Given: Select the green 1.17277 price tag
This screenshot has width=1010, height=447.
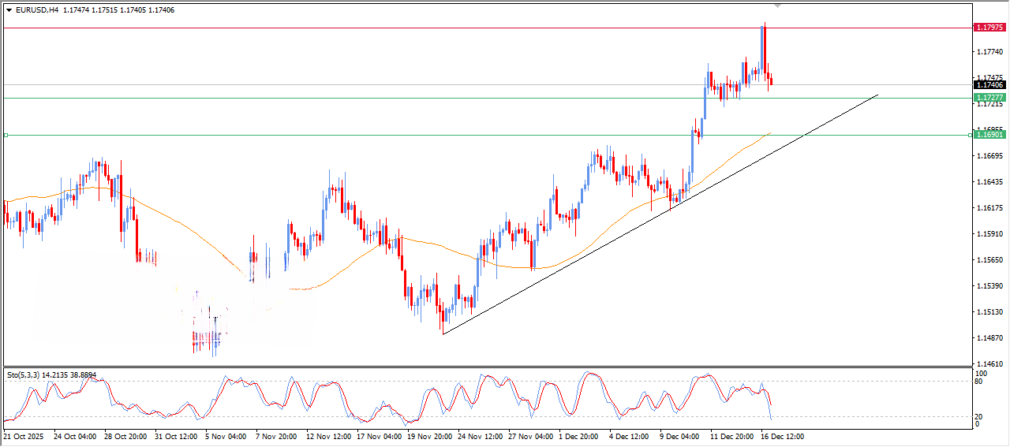Looking at the screenshot, I should pos(989,98).
